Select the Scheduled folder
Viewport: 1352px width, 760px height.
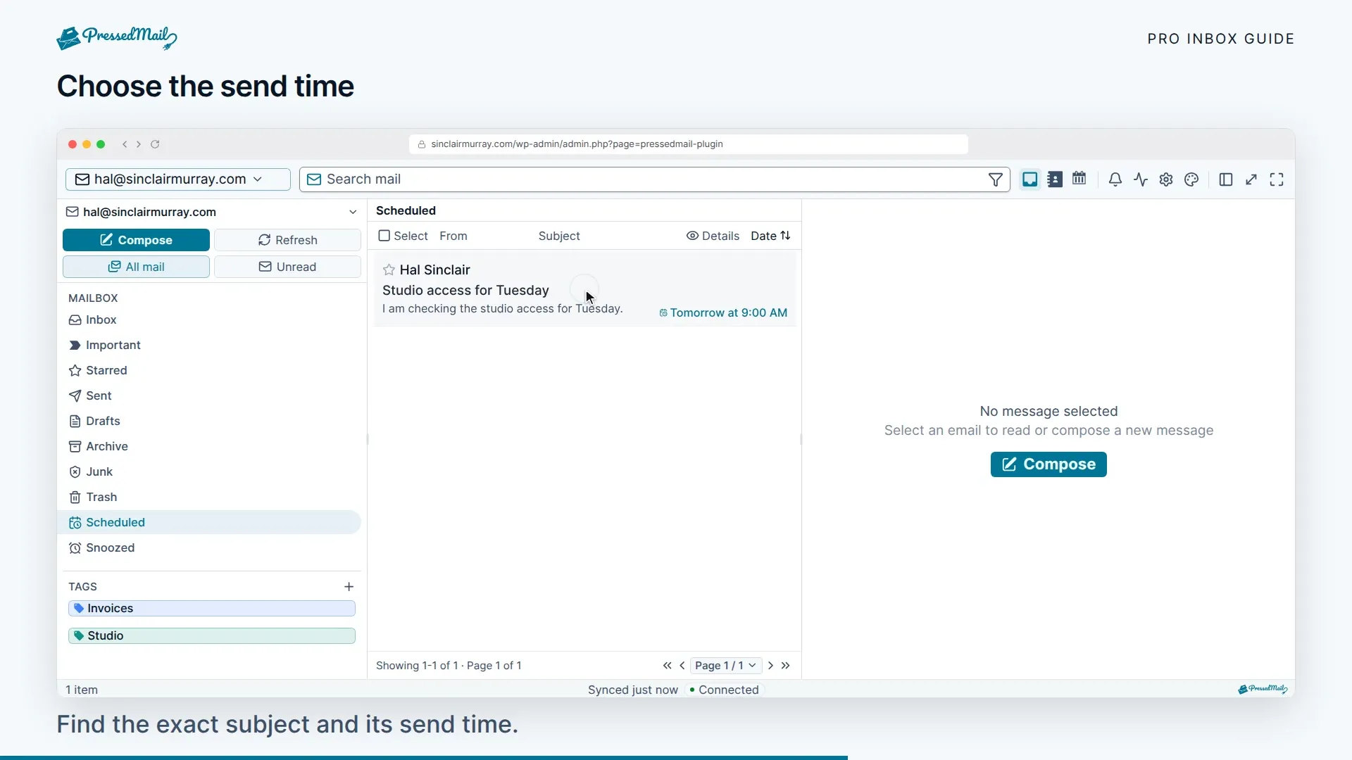(x=209, y=522)
